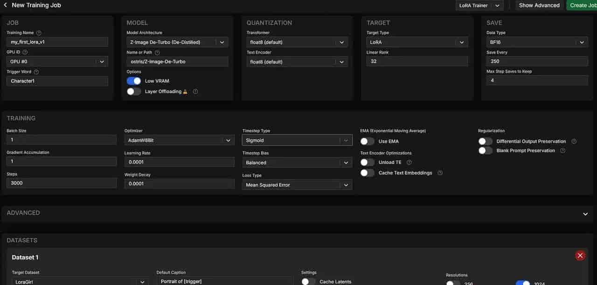597x285 pixels.
Task: Enable the Use EMA toggle
Action: click(x=368, y=142)
